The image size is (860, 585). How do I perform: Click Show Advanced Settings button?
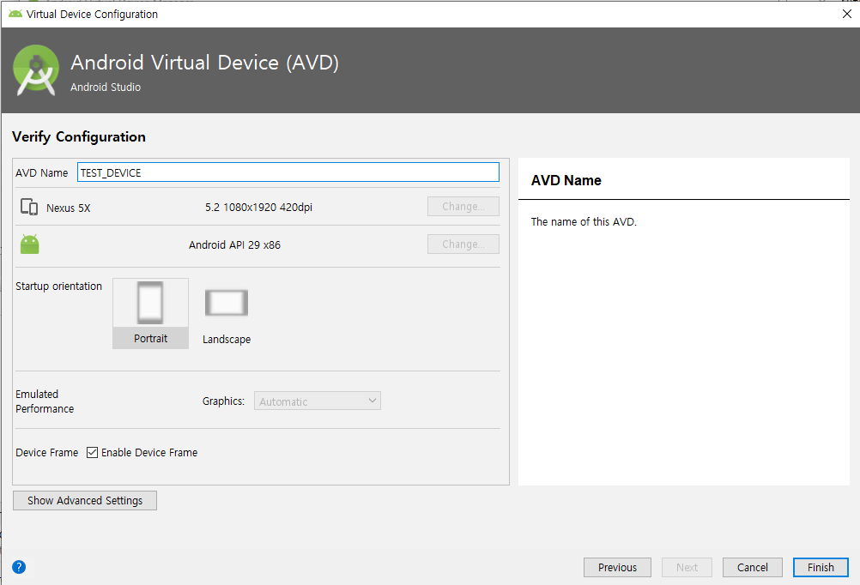pos(84,500)
